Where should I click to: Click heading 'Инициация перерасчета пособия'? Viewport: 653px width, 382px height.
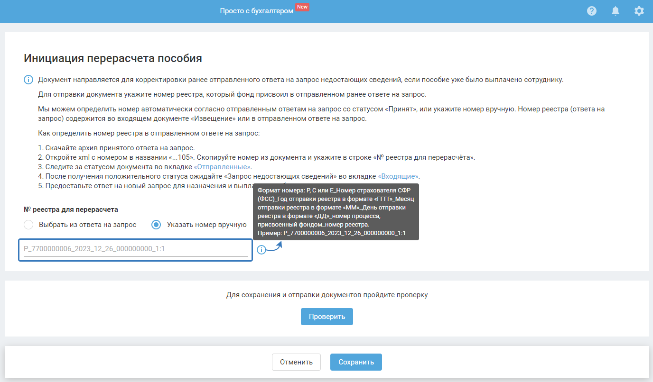113,58
